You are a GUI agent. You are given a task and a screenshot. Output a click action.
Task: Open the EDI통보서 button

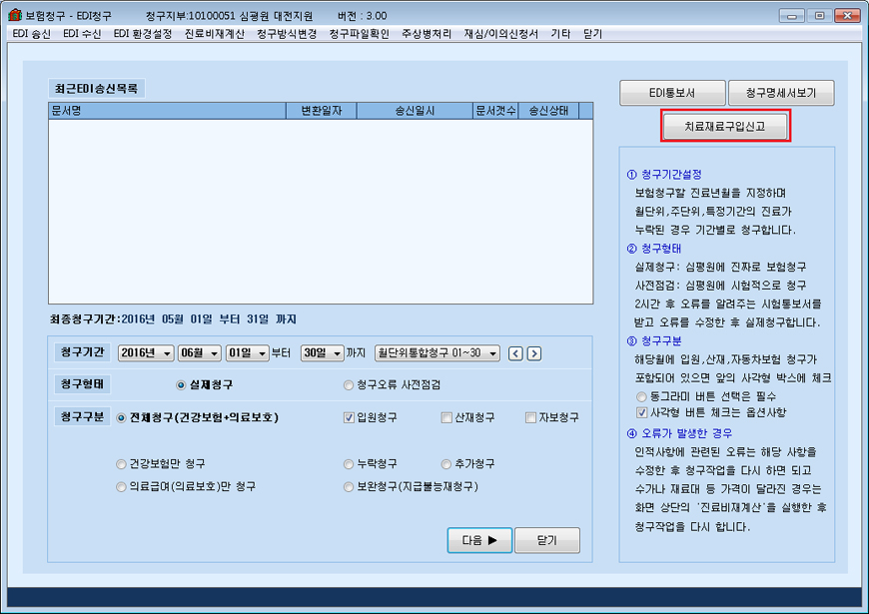[x=671, y=93]
